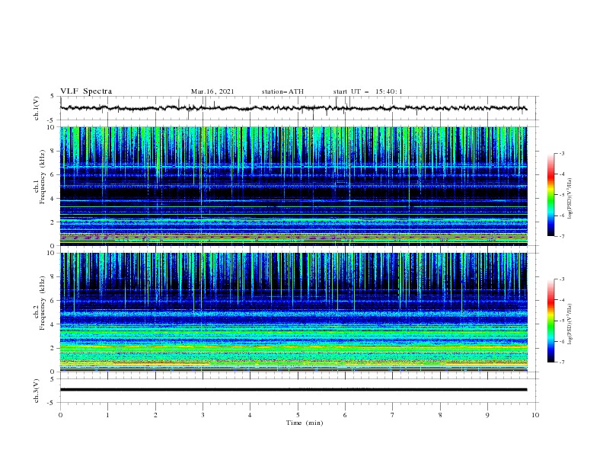Image resolution: width=603 pixels, height=466 pixels.
Task: Click the 'station=ATH' label
Action: point(282,91)
